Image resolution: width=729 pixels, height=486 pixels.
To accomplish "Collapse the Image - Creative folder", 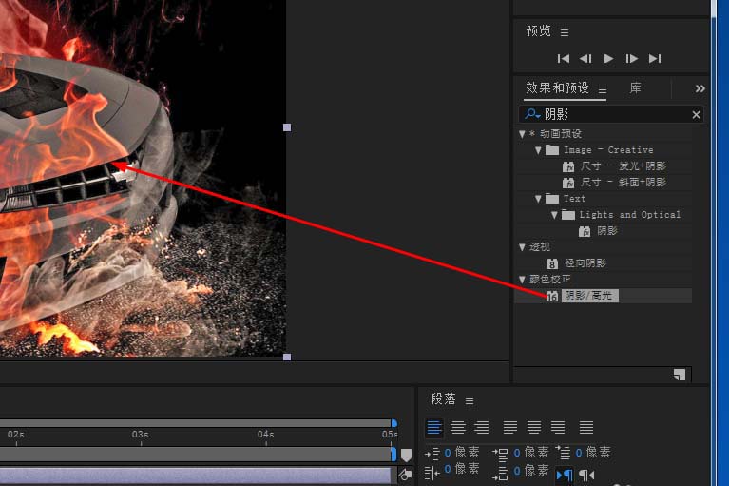I will (x=538, y=150).
